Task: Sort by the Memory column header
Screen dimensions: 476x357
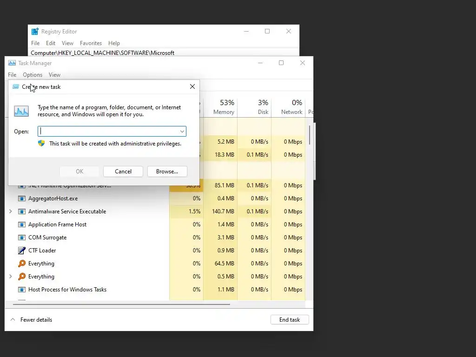Action: (220, 107)
